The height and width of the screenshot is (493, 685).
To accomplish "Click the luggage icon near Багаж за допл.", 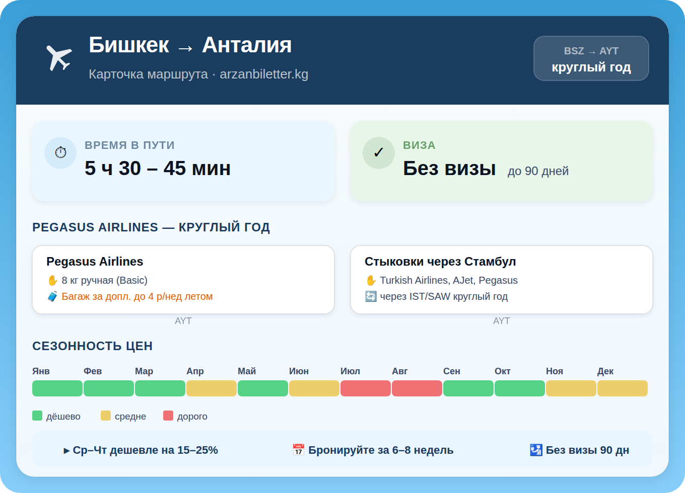I will (x=51, y=296).
